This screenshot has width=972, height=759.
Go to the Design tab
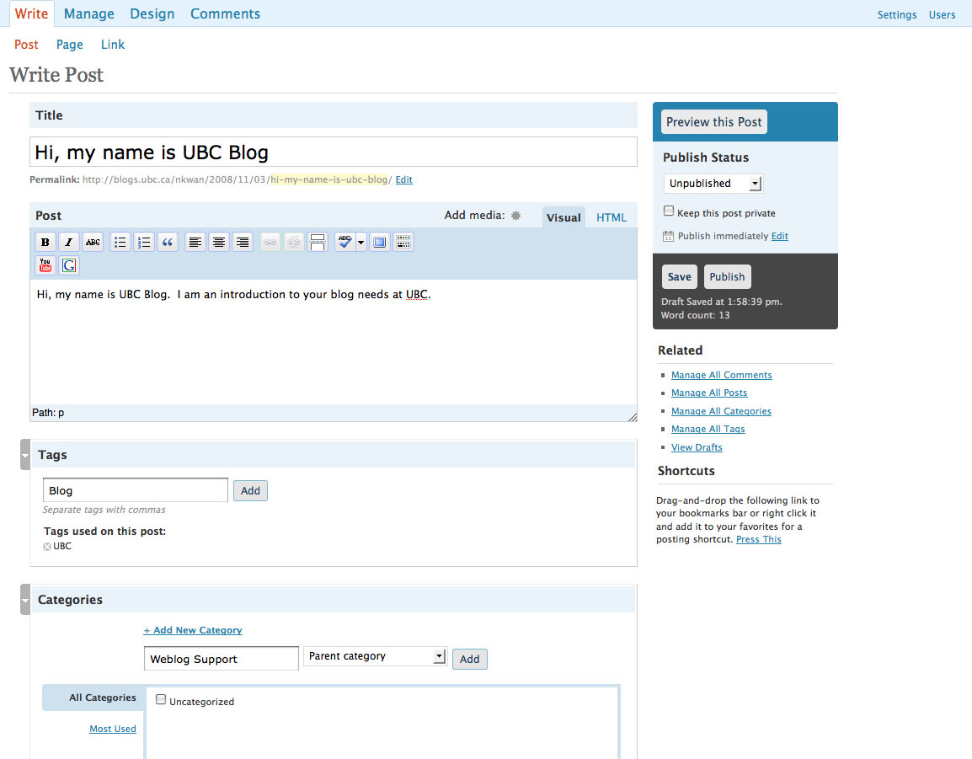point(152,13)
